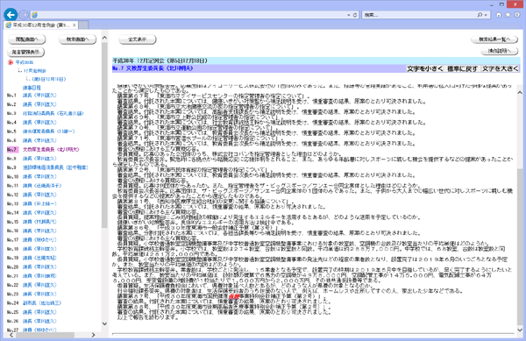Viewport: 526px width, 341px height.
Task: Open the search provider dropdown arrow
Action: coord(486,15)
